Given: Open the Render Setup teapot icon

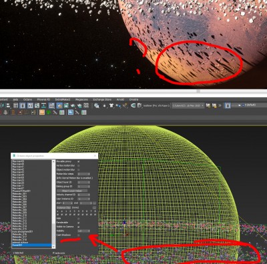Looking at the screenshot, I should (59, 105).
